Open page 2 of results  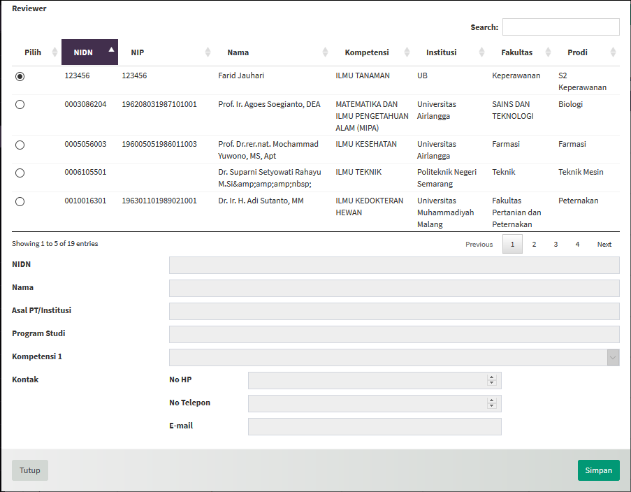534,245
